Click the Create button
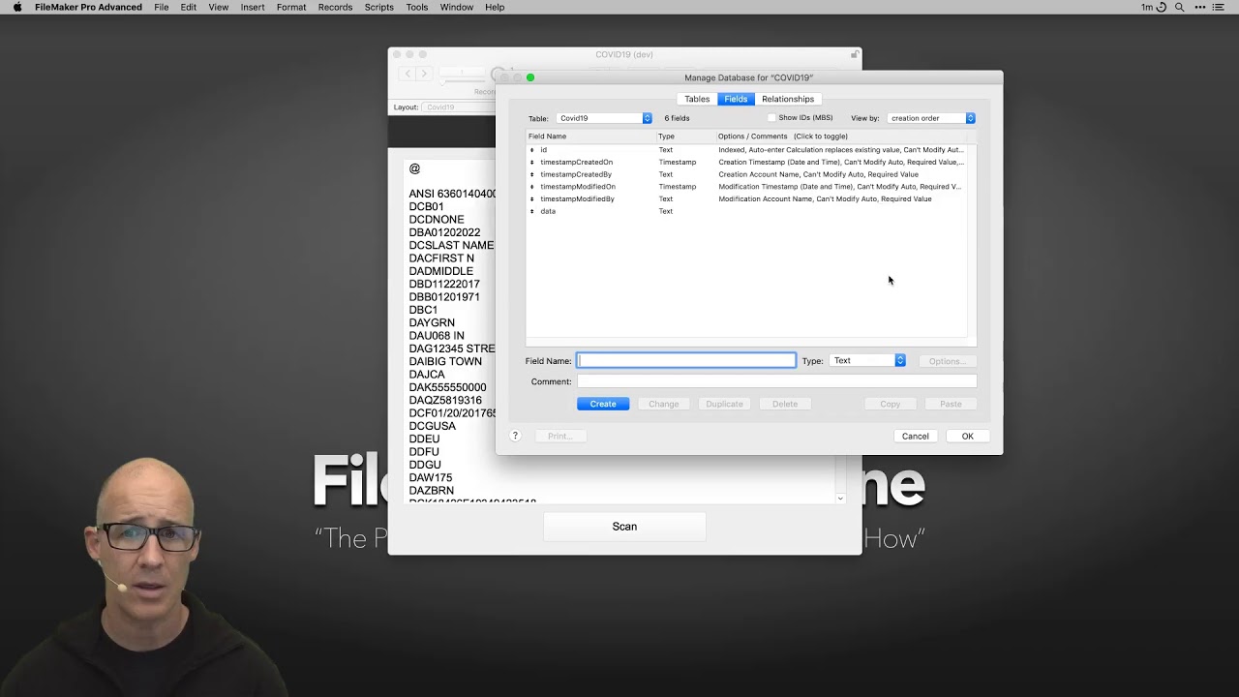The width and height of the screenshot is (1239, 697). point(603,404)
